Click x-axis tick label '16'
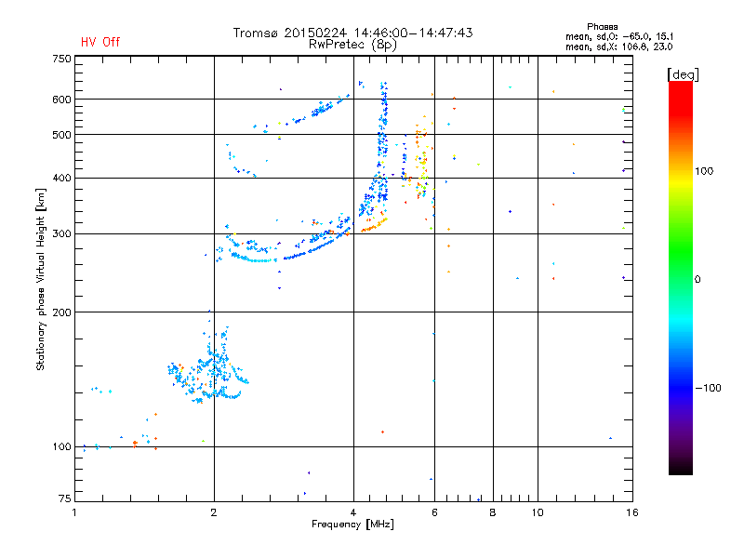The width and height of the screenshot is (744, 558). [632, 512]
